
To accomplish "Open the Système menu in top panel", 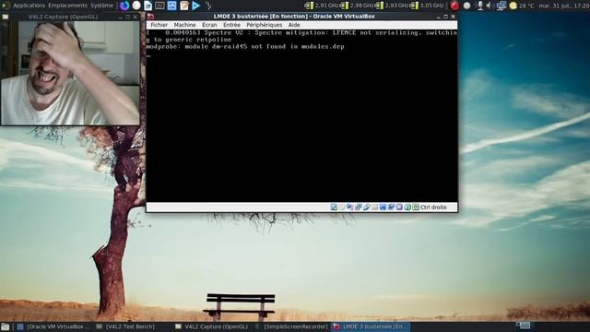I will [x=101, y=6].
